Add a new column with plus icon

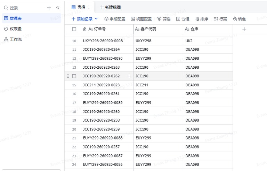coord(244,29)
